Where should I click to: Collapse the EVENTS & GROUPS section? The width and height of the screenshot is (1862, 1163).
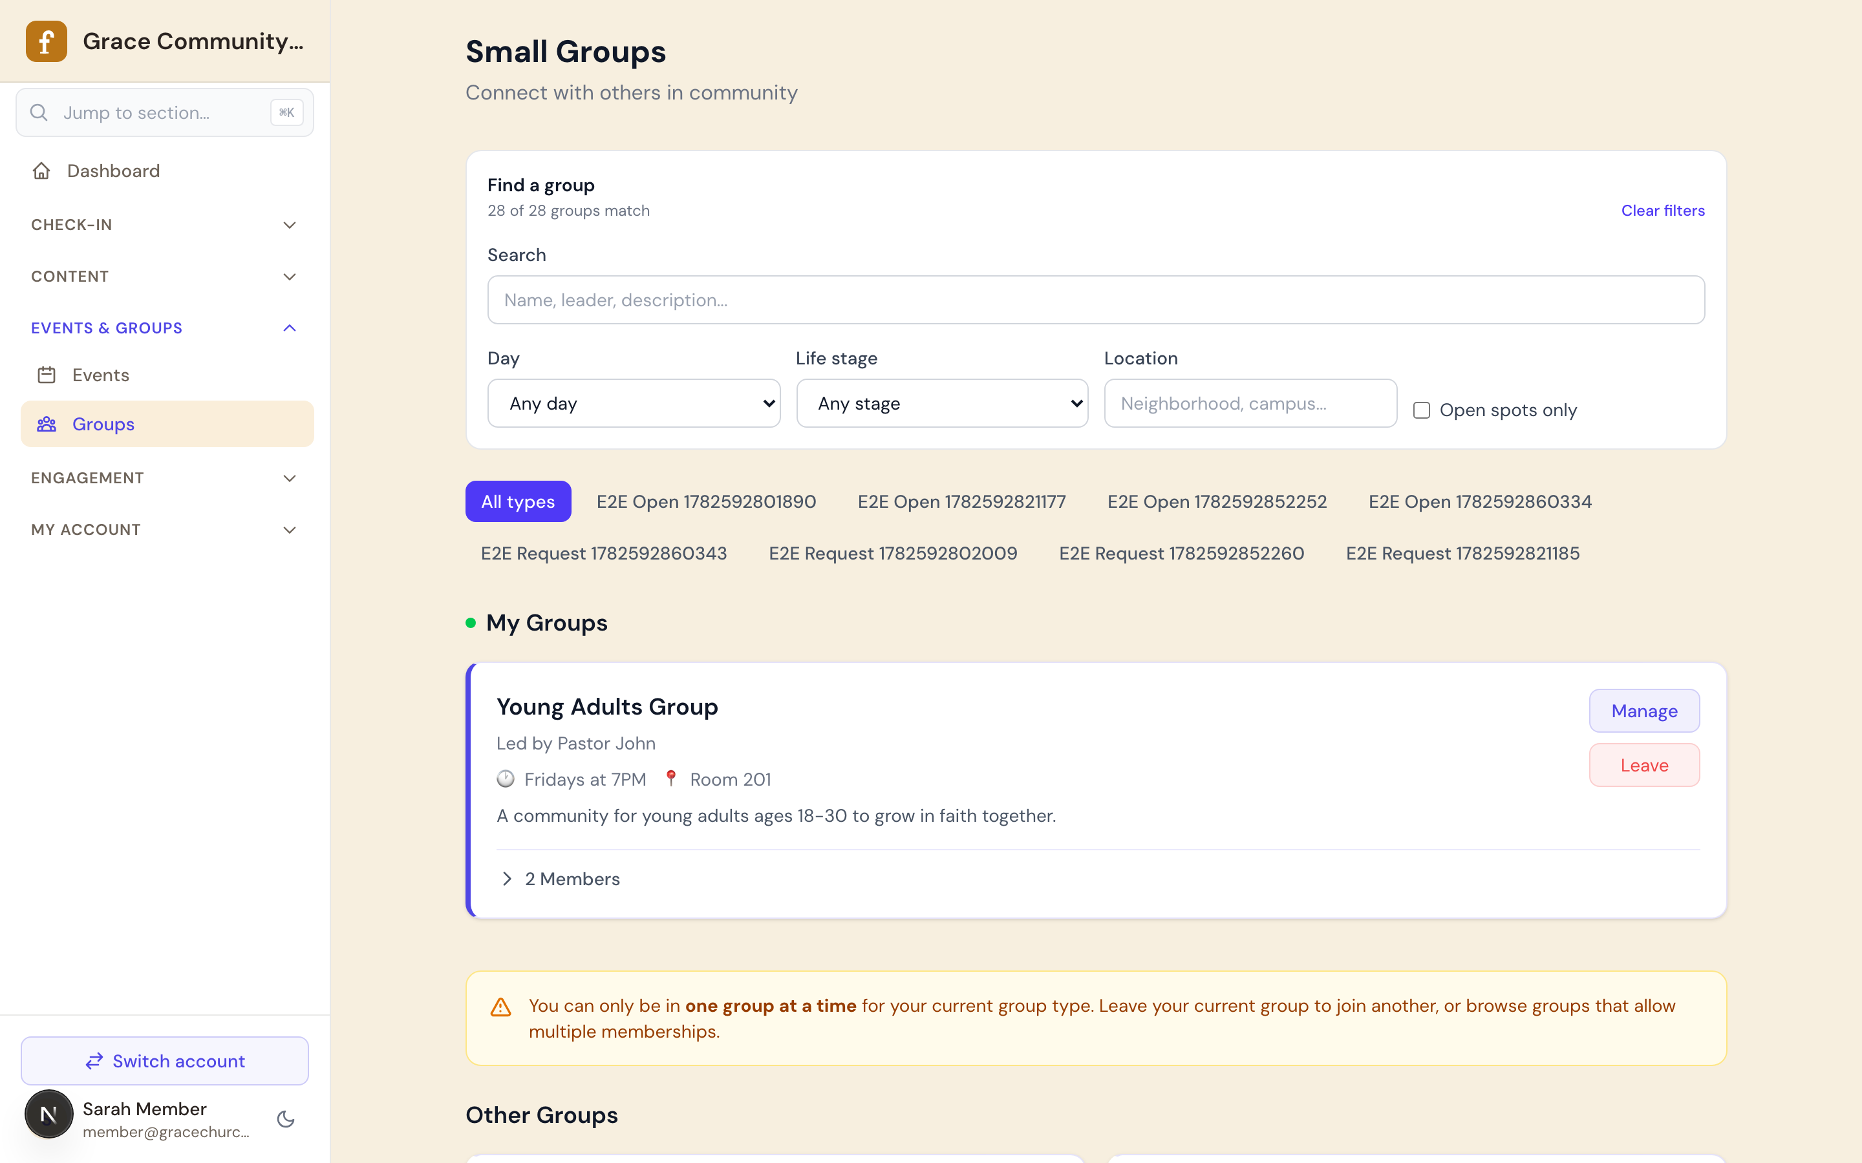pyautogui.click(x=165, y=328)
